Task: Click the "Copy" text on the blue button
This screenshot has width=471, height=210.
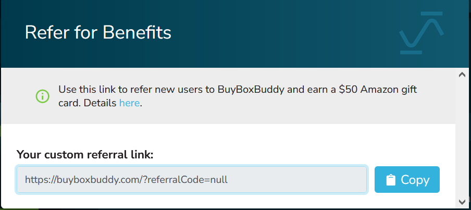Action: coord(415,180)
